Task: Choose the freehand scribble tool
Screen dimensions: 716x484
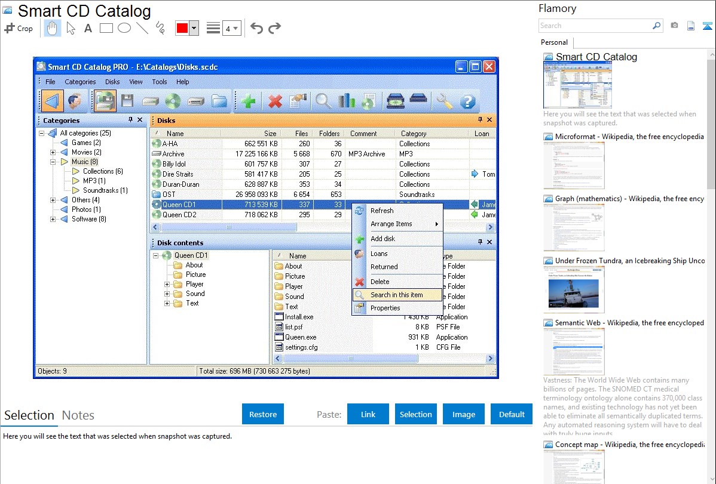Action: pos(160,28)
